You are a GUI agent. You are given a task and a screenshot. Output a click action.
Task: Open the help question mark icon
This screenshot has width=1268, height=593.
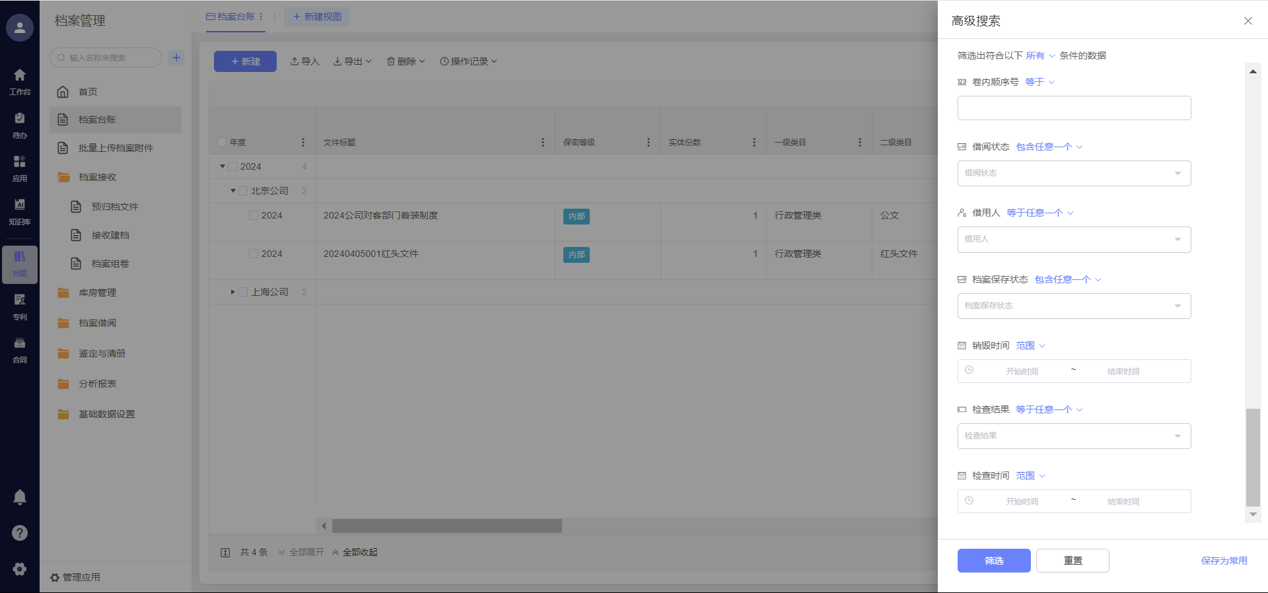[x=20, y=533]
